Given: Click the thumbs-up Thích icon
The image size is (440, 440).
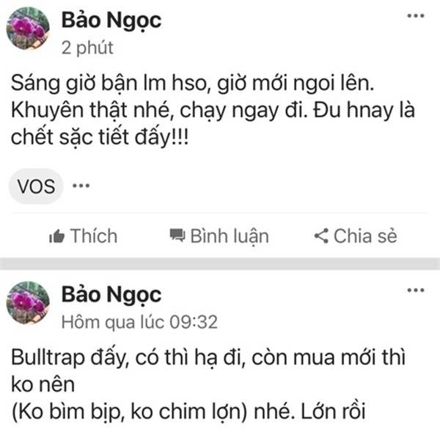Looking at the screenshot, I should 57,236.
